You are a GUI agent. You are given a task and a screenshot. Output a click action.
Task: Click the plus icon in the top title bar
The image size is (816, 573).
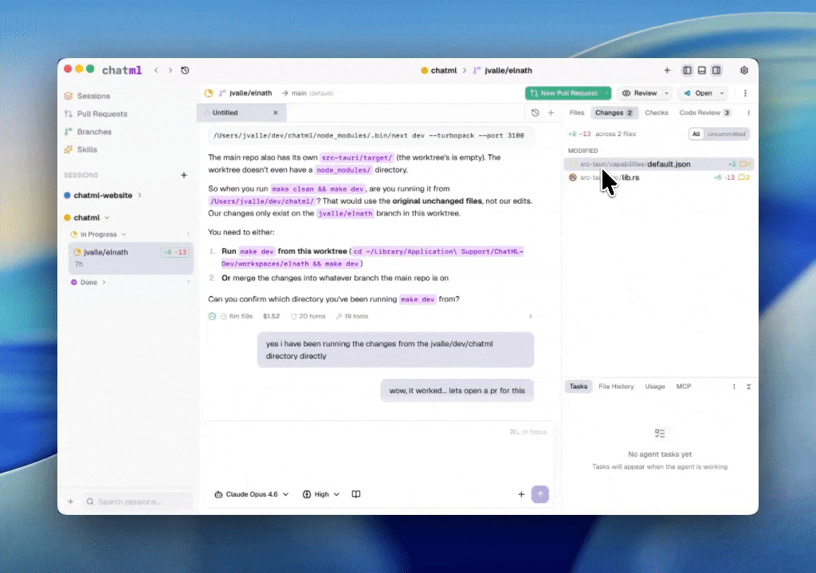(x=667, y=70)
